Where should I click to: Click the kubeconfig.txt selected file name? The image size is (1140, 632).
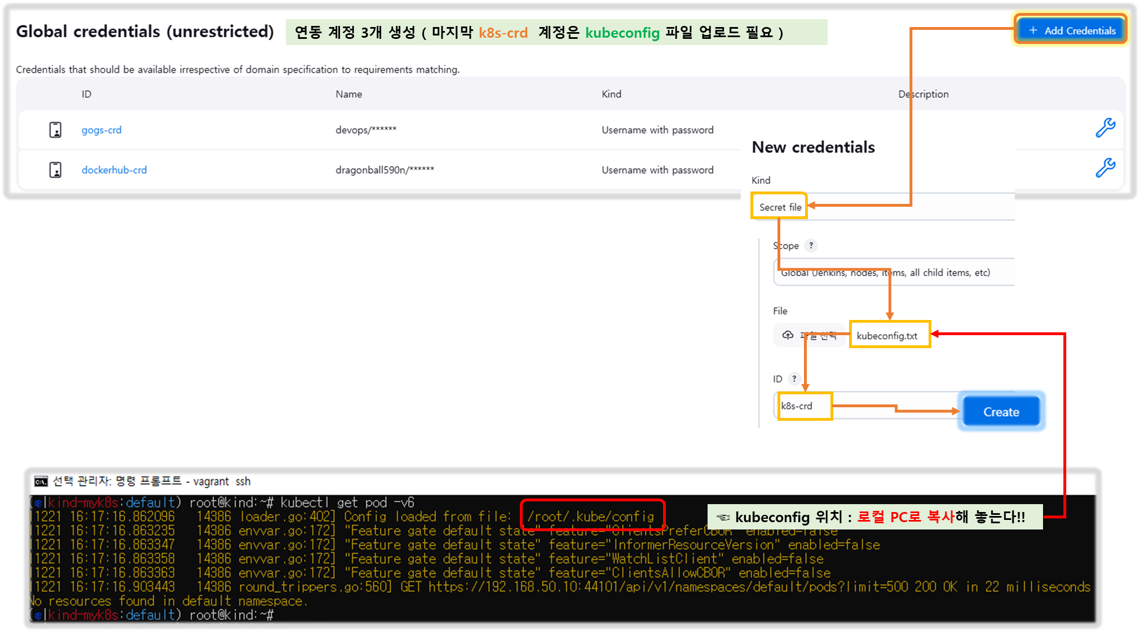pos(887,336)
